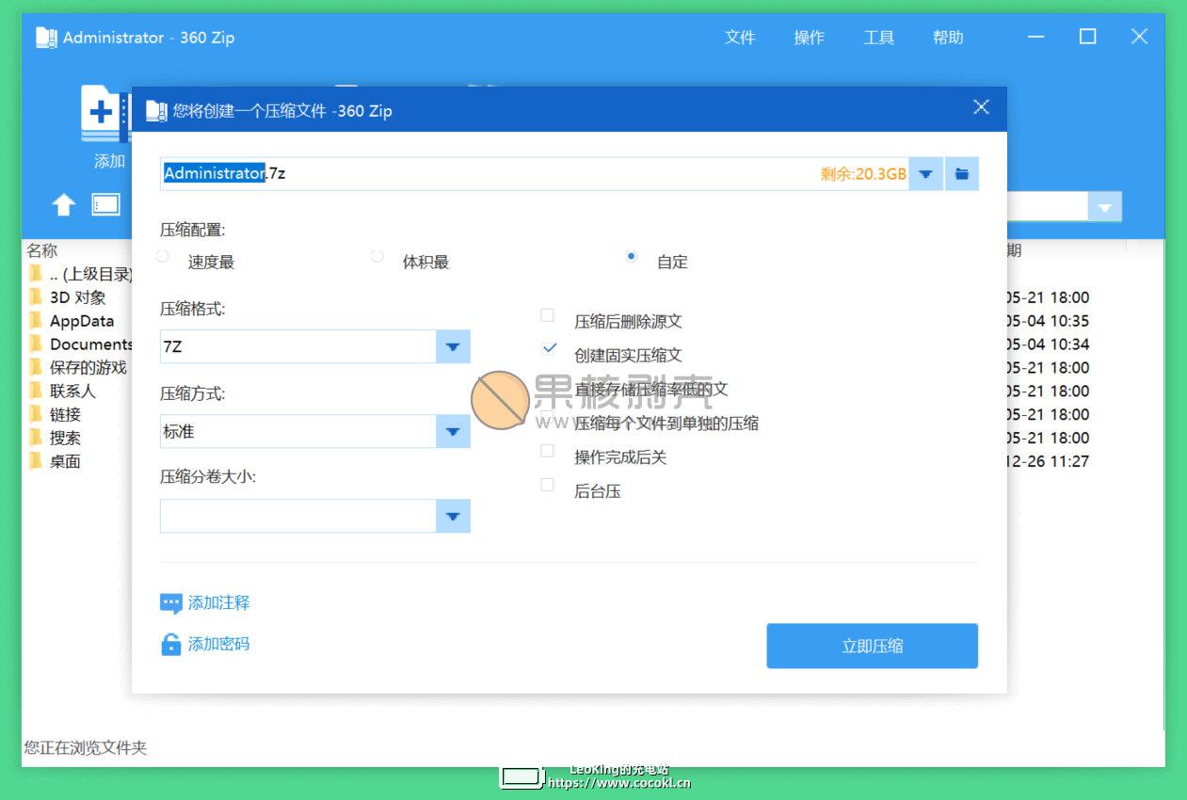Select the 链接 folder icon

[x=36, y=414]
